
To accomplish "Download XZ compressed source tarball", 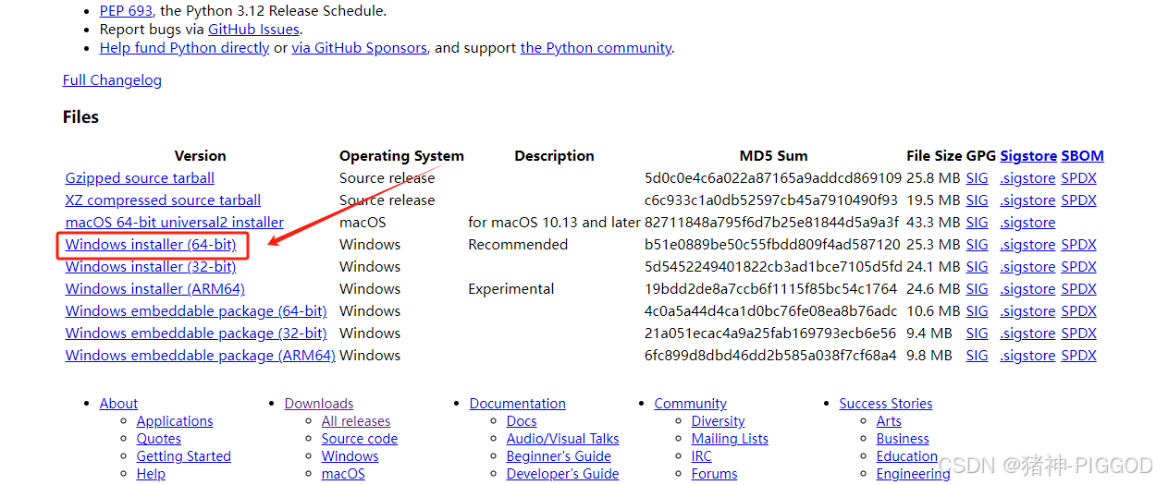I will click(163, 200).
